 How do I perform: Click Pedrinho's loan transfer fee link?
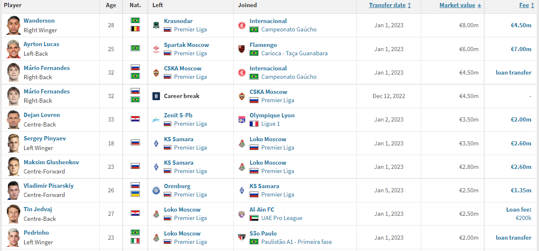pos(513,238)
